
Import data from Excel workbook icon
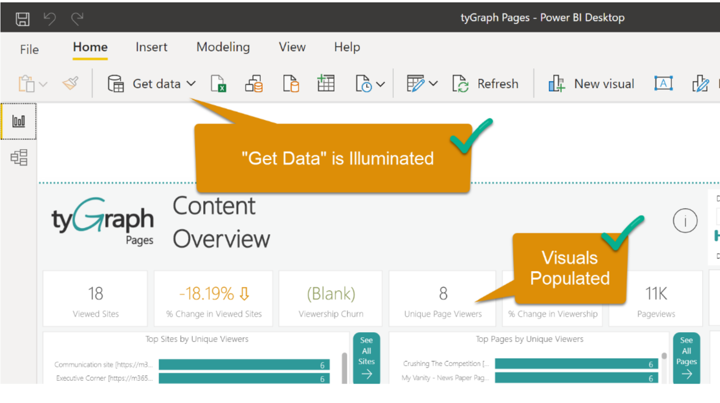pyautogui.click(x=218, y=84)
